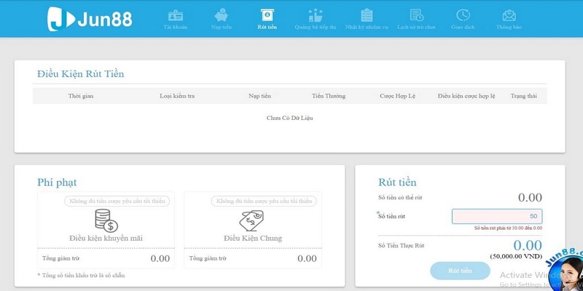Select the Rút tiền withdrawal icon
Screen dimensions: 583x291
tap(267, 15)
